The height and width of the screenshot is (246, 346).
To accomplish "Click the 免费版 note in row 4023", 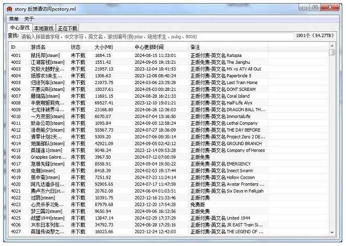I will click(198, 205).
